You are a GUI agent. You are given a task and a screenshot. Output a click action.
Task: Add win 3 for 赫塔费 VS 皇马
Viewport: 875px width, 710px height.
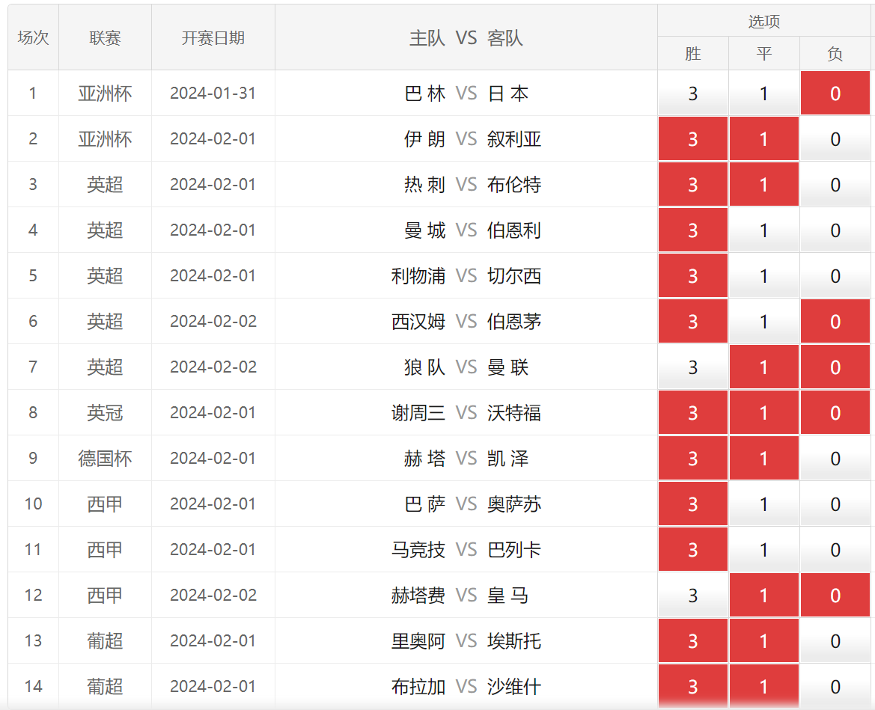692,596
